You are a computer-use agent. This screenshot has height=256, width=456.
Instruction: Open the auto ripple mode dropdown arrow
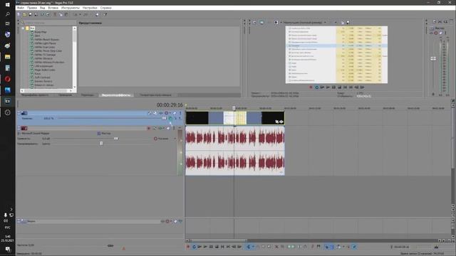343,247
